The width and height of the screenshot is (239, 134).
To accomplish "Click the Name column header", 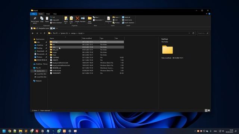I will click(x=65, y=38).
